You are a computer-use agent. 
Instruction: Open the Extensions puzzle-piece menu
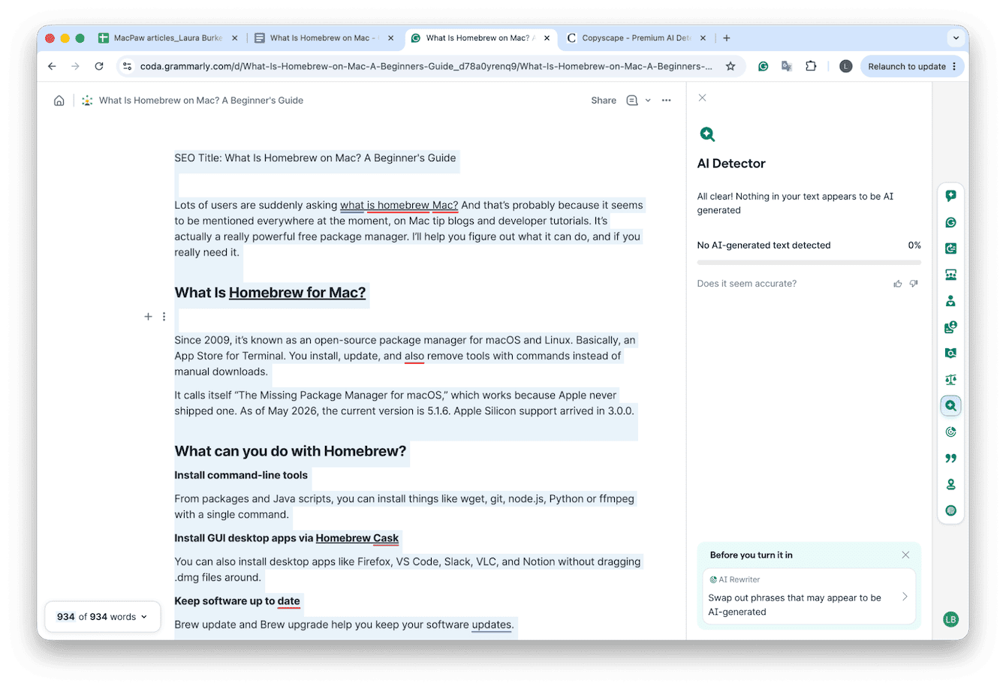[x=811, y=66]
